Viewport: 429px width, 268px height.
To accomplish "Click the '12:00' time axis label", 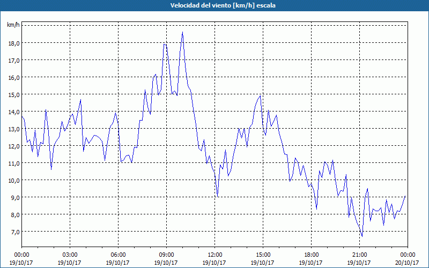I will pyautogui.click(x=215, y=255).
